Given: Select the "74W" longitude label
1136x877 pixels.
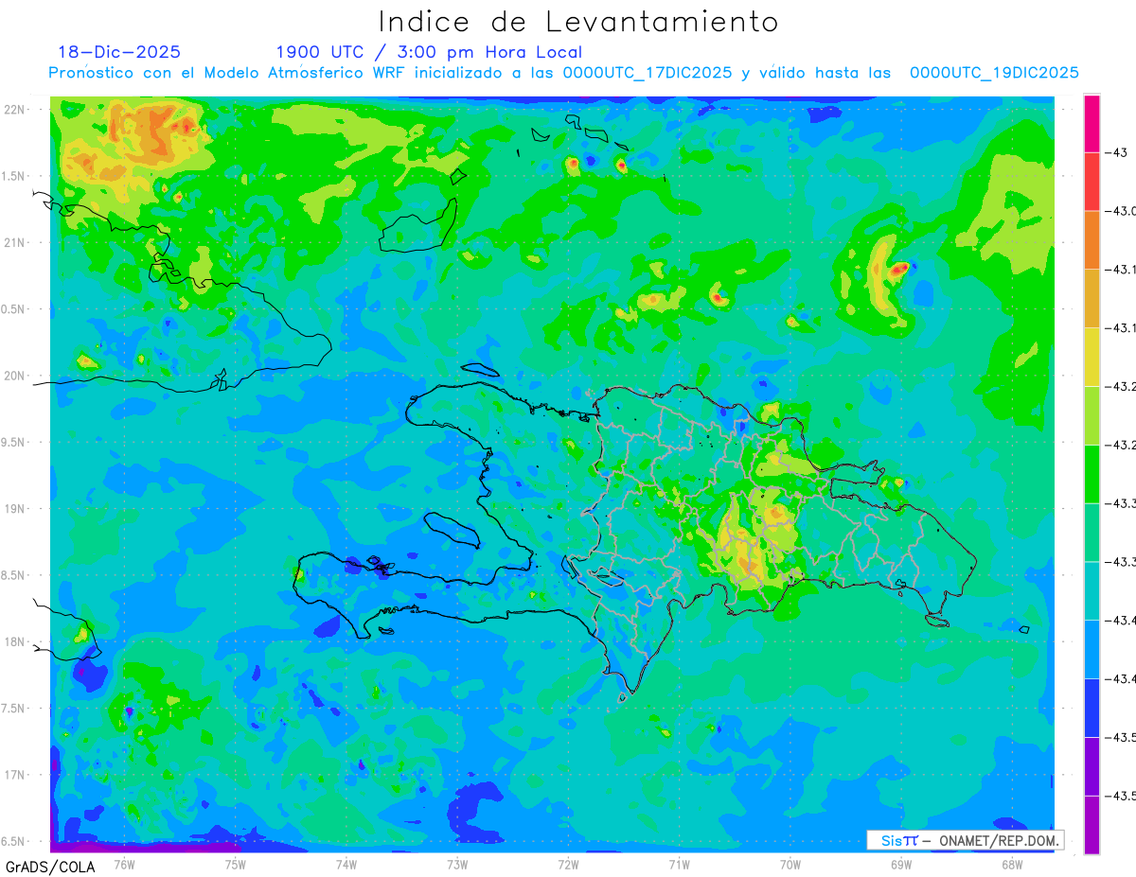Looking at the screenshot, I should (x=346, y=864).
